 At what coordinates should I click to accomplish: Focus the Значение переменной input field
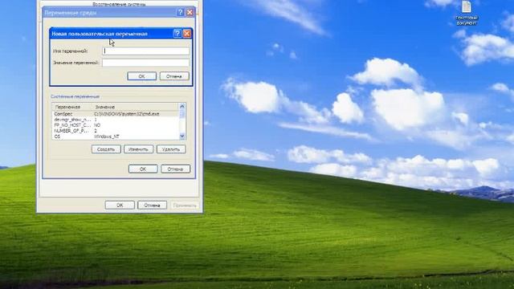[145, 63]
